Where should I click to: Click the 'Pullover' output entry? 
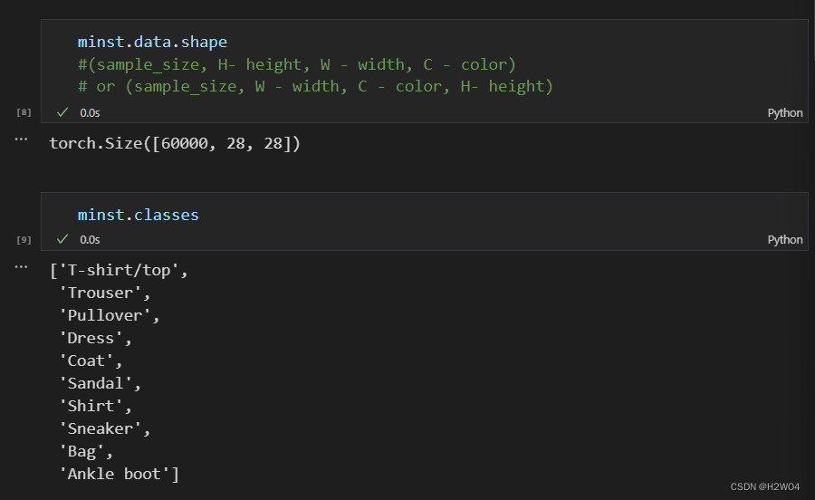(x=105, y=315)
